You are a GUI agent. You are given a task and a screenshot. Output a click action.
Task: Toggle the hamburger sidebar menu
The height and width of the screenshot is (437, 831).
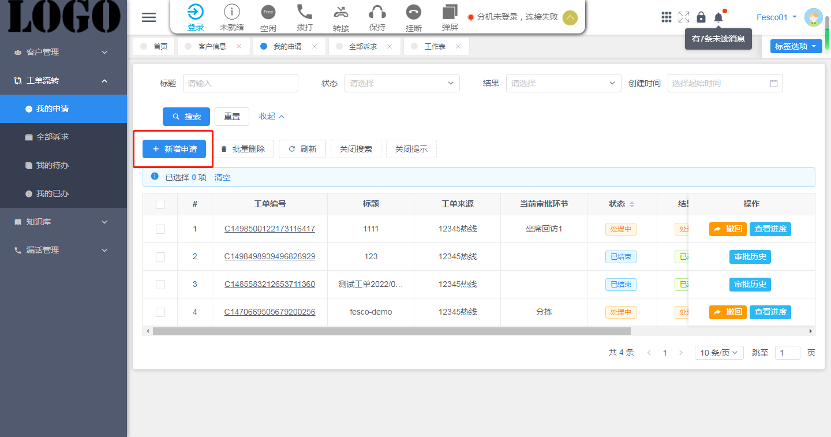click(x=149, y=17)
